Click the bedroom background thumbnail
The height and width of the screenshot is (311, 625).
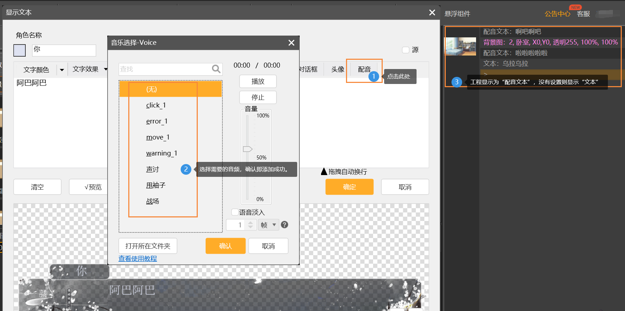click(460, 46)
